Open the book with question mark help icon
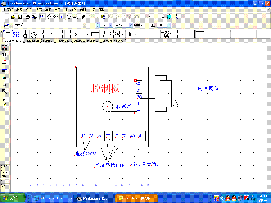Image resolution: width=271 pixels, height=203 pixels. click(4, 62)
